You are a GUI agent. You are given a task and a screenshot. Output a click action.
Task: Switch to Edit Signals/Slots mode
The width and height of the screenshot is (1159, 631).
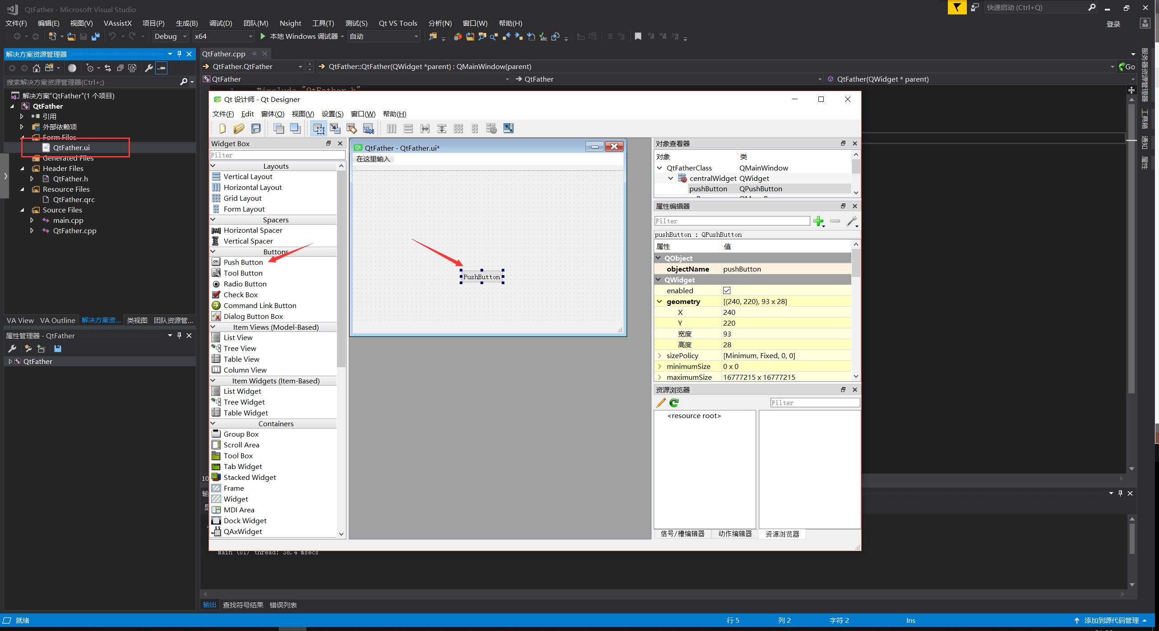(x=335, y=129)
